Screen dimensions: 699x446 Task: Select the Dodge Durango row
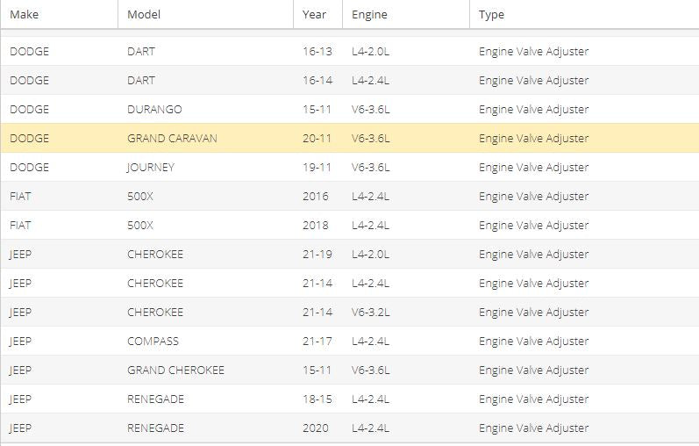coord(349,110)
